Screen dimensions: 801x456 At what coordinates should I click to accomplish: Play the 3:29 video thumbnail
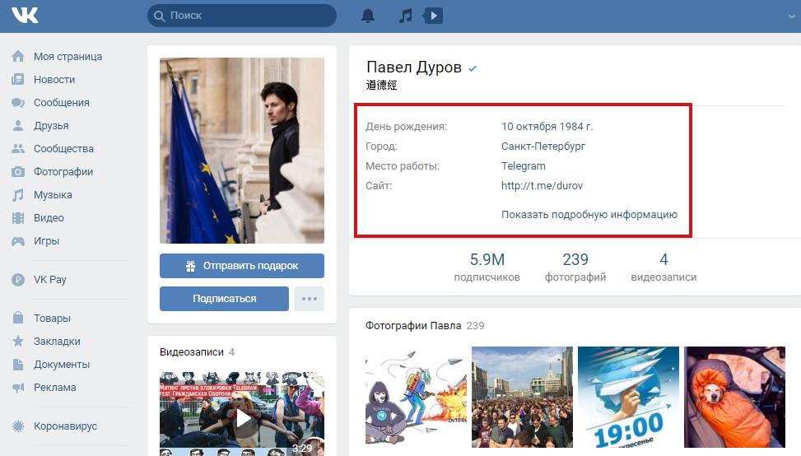(242, 414)
